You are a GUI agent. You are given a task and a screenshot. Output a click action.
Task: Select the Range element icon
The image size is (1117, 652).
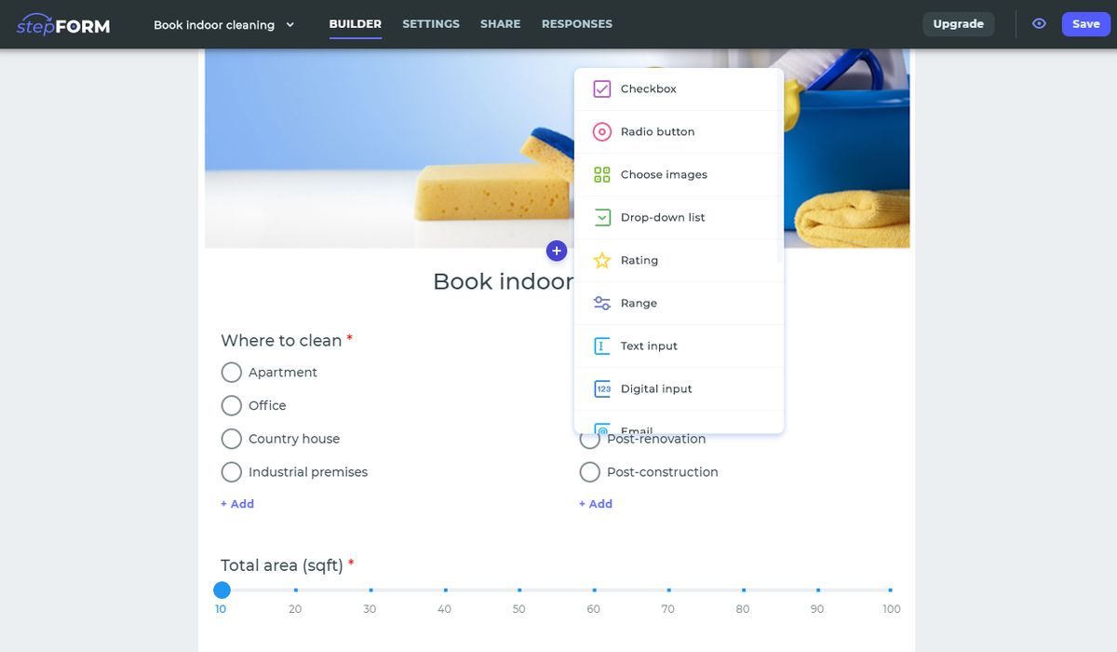point(601,303)
